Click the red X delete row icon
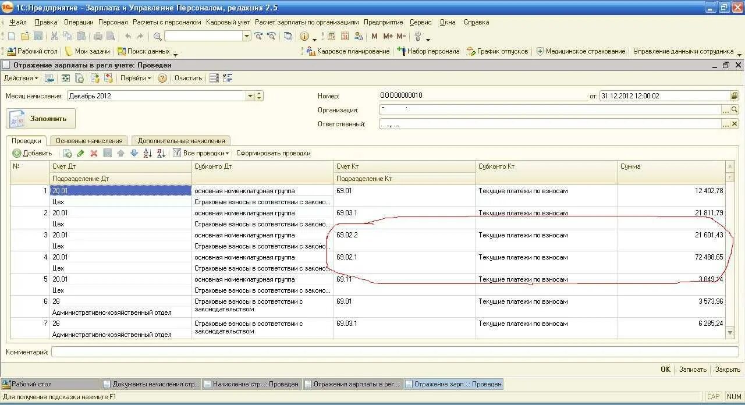This screenshot has width=745, height=405. [93, 153]
